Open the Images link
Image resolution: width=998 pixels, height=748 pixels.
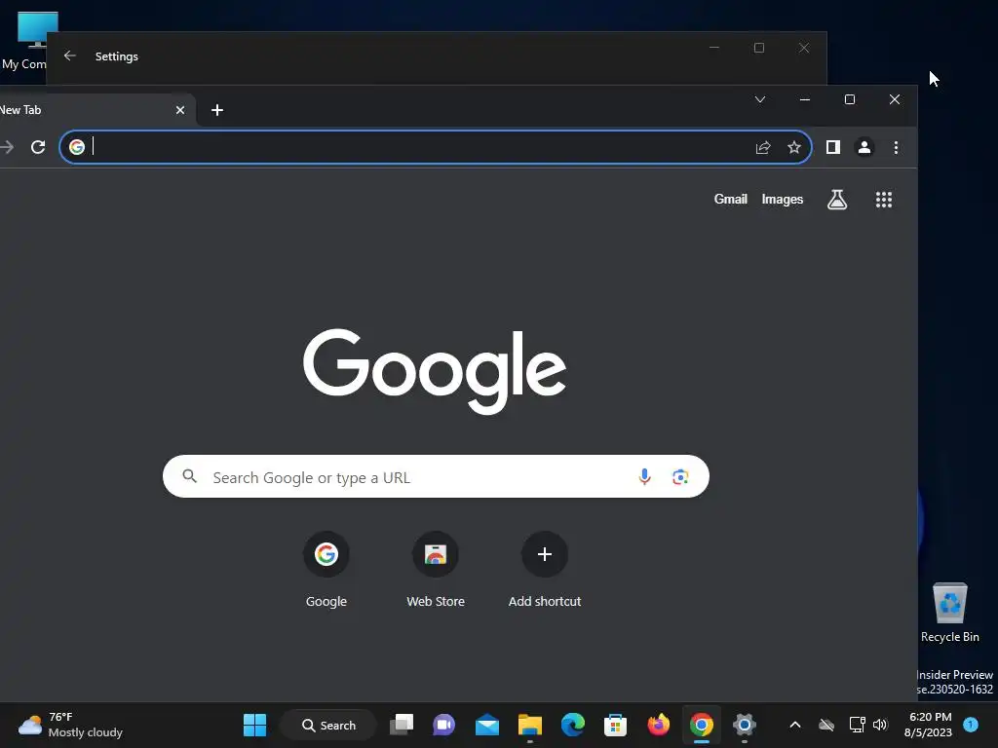coord(783,199)
